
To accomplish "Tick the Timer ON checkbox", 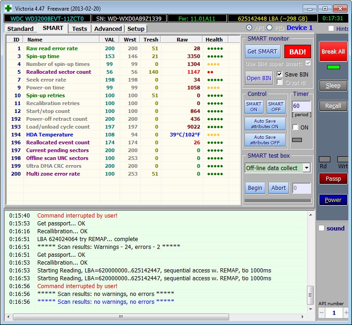I will [x=295, y=127].
